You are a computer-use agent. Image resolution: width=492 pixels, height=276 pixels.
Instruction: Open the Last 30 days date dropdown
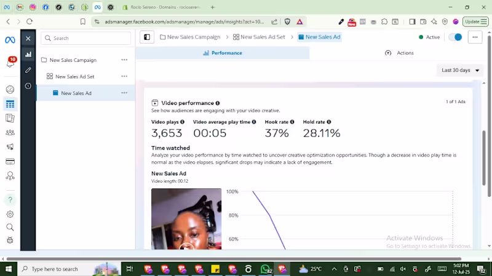460,70
